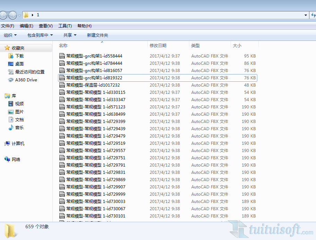Open recent locations dropdown beside navigation arrows
Viewport: 316px width, 240px height.
(x=19, y=15)
